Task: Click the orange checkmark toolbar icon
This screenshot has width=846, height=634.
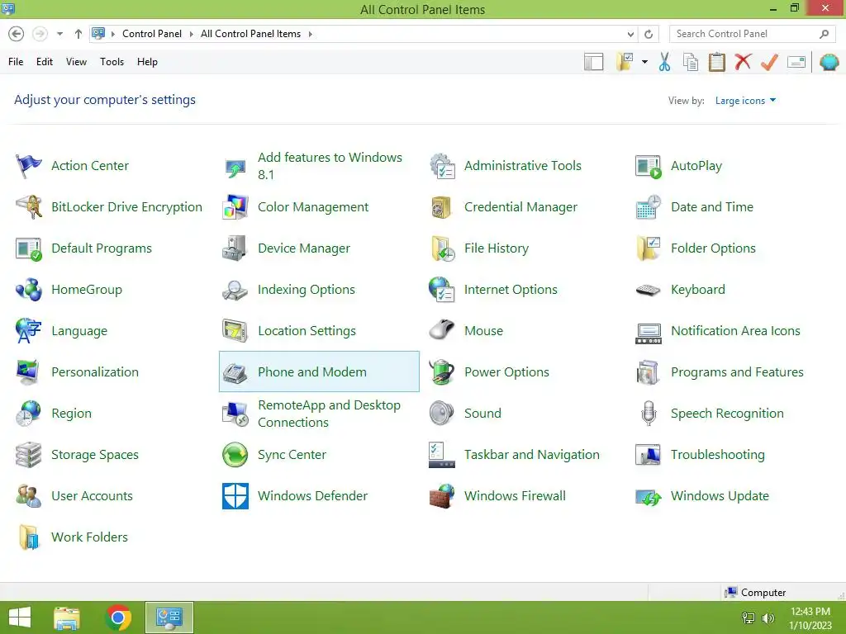Action: coord(769,62)
